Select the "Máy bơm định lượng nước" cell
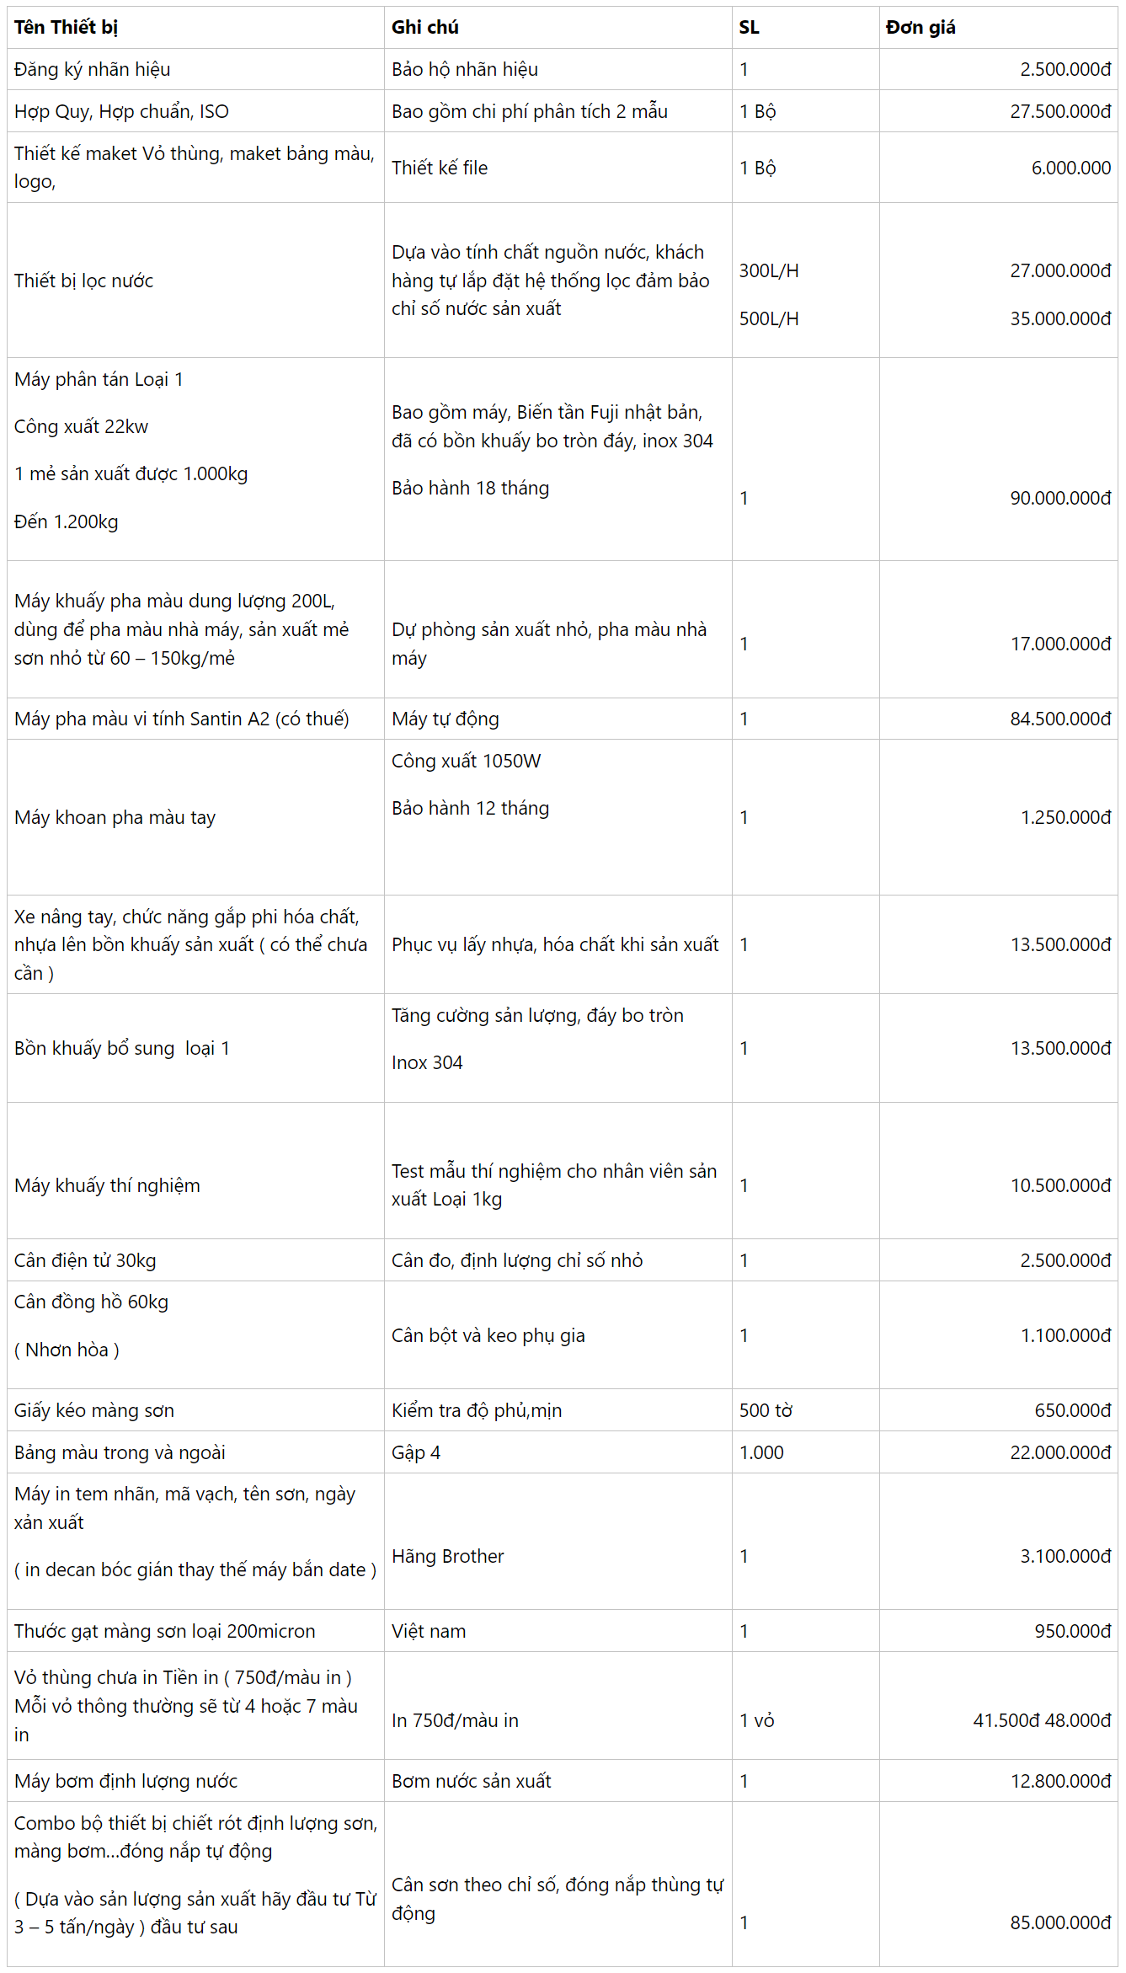1126x1973 pixels. [x=125, y=1781]
